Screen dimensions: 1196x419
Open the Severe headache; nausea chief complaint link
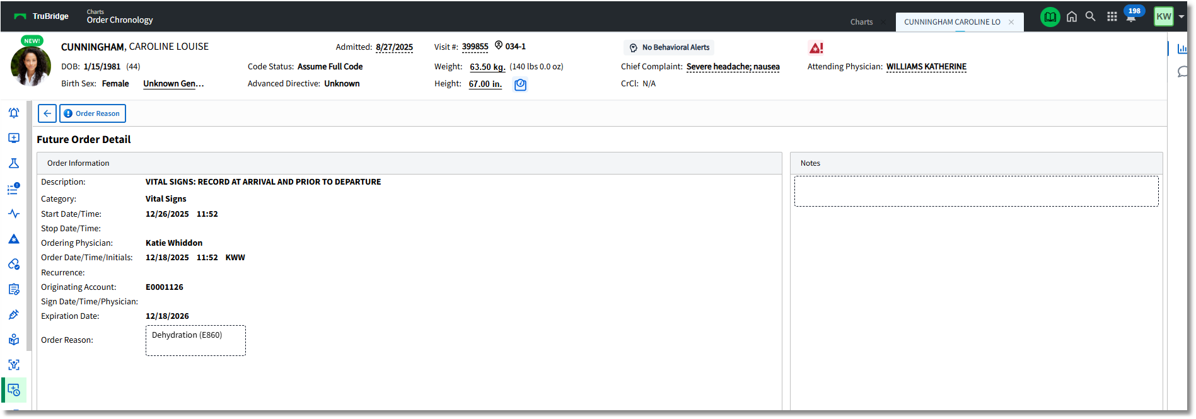pyautogui.click(x=733, y=67)
